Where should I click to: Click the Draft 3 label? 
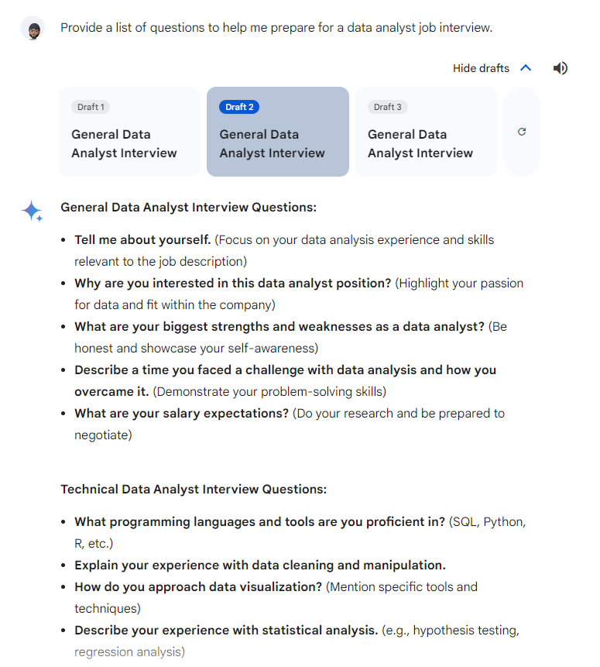point(387,107)
